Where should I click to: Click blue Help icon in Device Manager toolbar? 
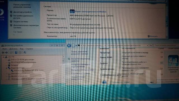(16, 52)
